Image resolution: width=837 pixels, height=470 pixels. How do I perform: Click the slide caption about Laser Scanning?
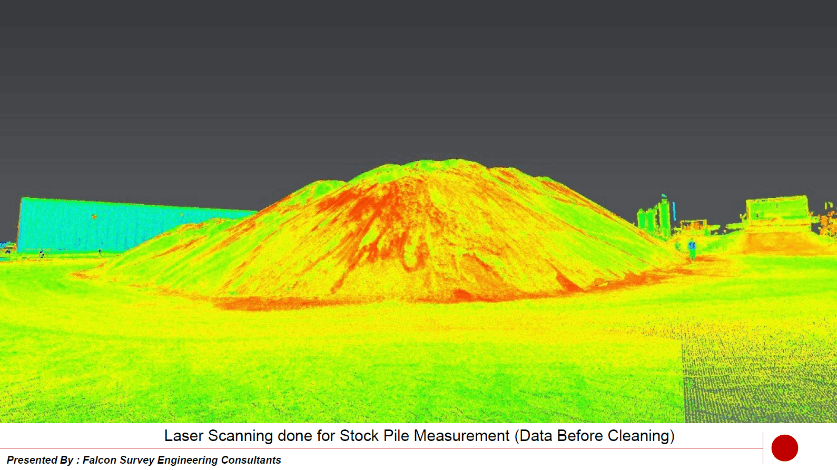[419, 436]
